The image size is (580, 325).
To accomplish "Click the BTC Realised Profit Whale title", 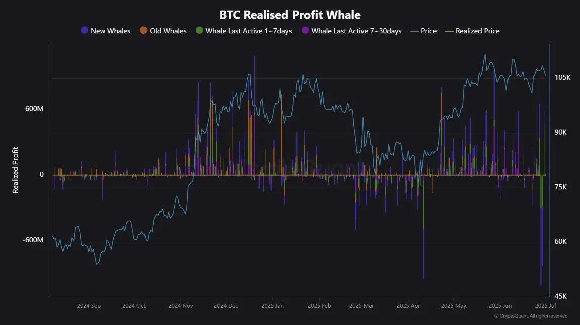I will 290,15.
